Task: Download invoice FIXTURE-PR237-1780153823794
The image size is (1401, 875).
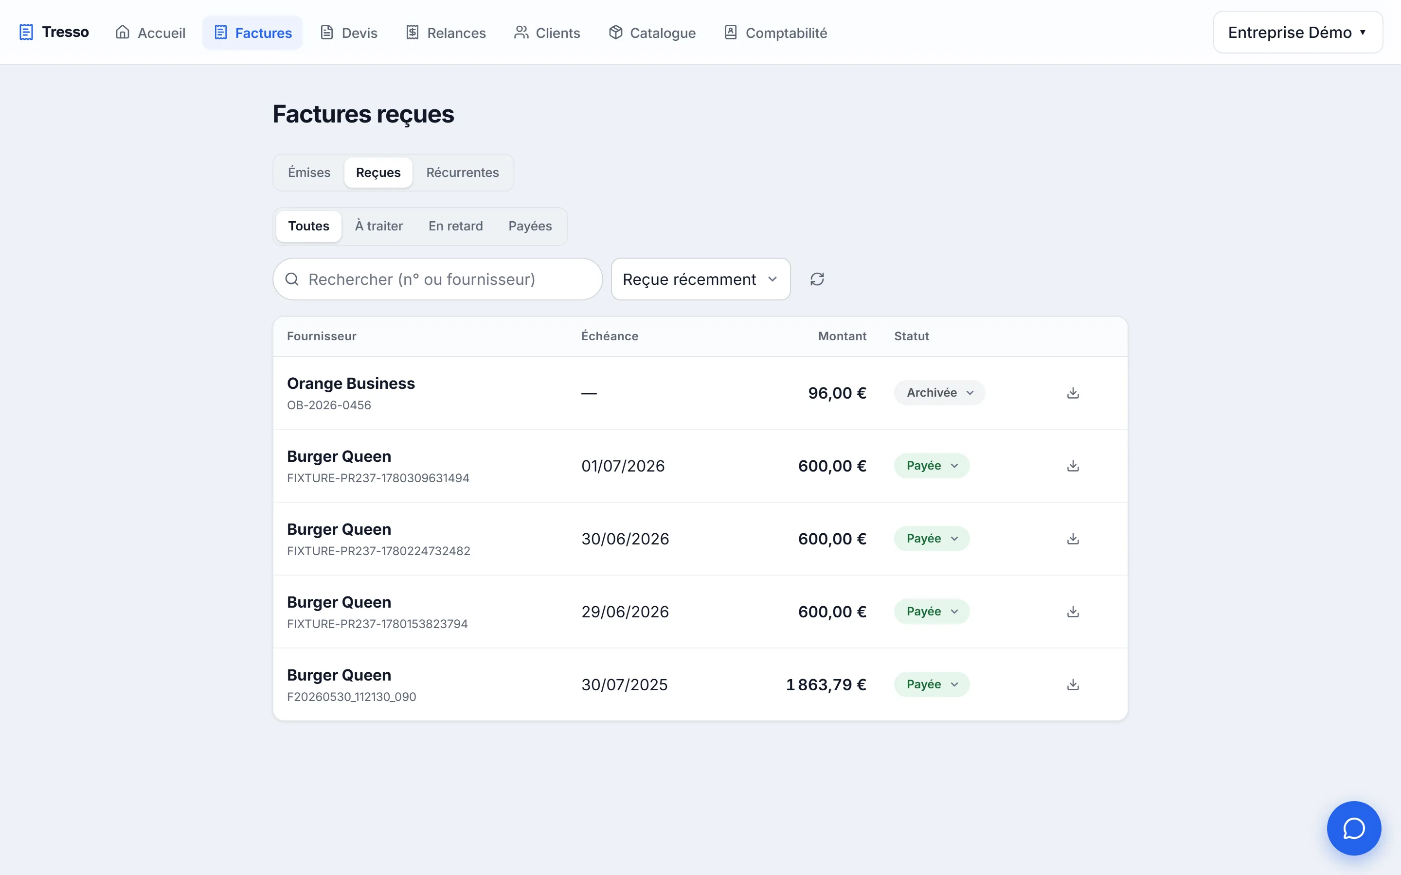Action: [1073, 612]
